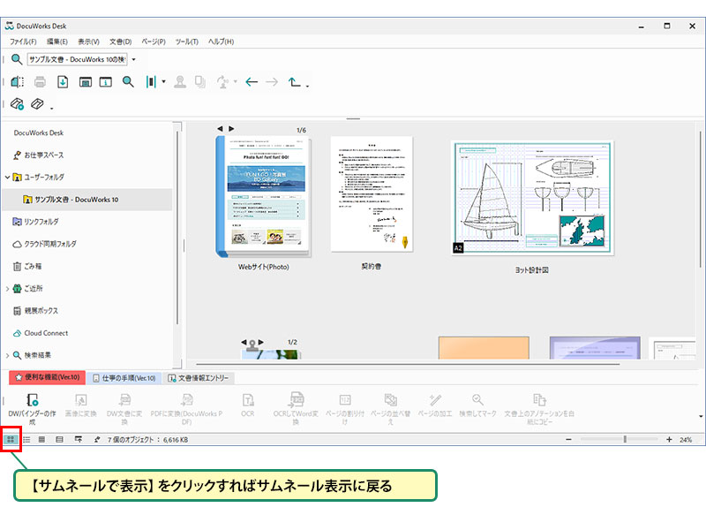Click the split-document icon at toolbar start

pyautogui.click(x=17, y=82)
